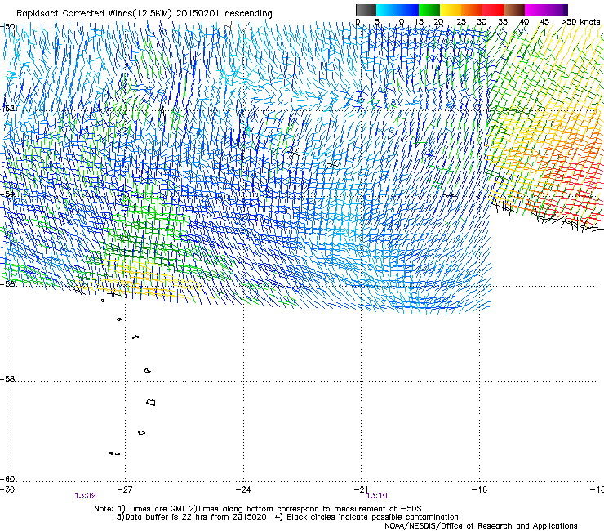Click the purple time label 13:10
This screenshot has width=604, height=531.
(x=376, y=496)
